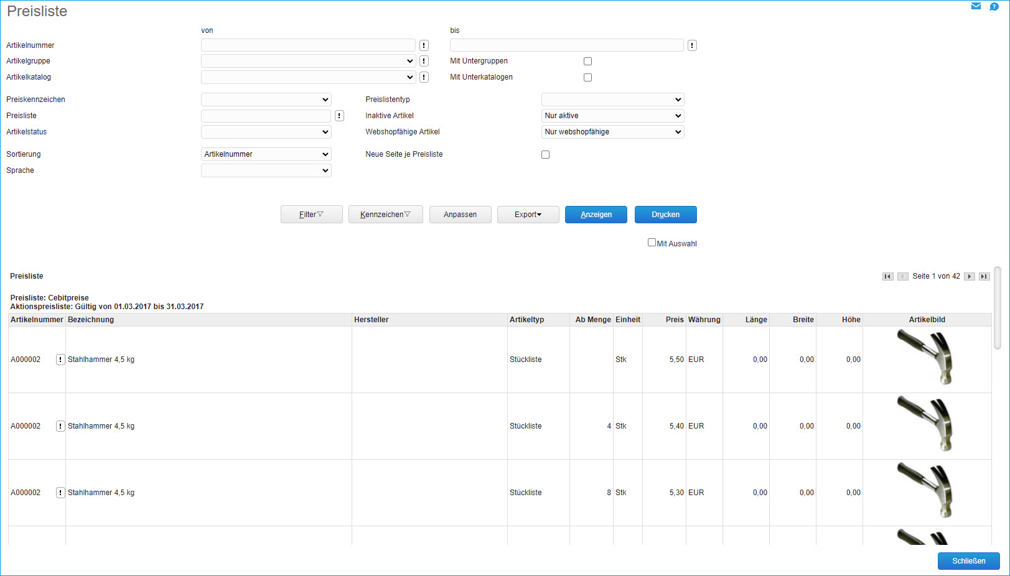1010x576 pixels.
Task: Open the Webshopfähige Artikel dropdown
Action: pos(612,132)
